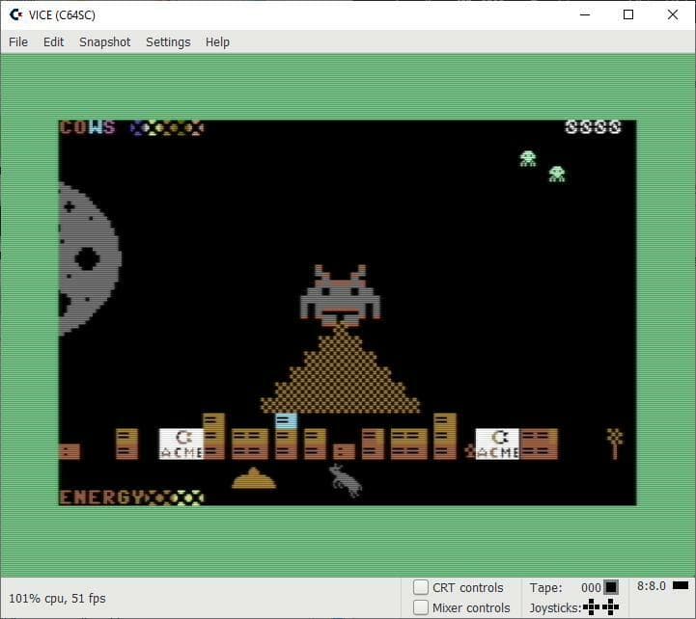This screenshot has height=619, width=696.
Task: Click the game score digits
Action: tap(593, 127)
